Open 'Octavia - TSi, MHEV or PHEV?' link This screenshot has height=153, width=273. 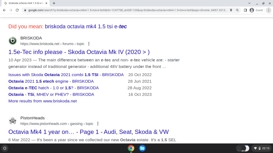pyautogui.click(x=51, y=94)
